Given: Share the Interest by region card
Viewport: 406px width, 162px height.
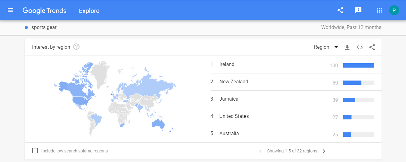Looking at the screenshot, I should [x=372, y=47].
